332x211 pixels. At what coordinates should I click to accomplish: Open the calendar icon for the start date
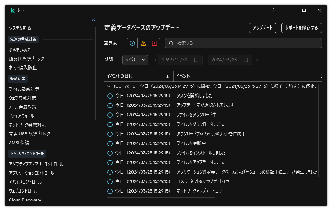pos(197,59)
